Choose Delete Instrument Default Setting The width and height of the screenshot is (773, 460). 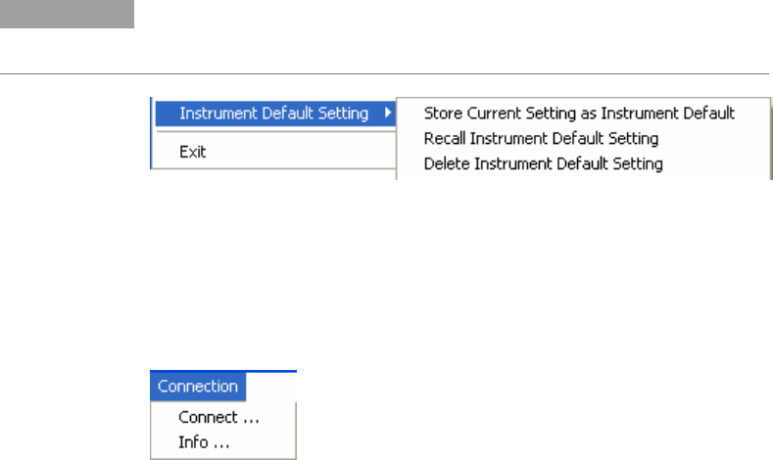point(544,163)
